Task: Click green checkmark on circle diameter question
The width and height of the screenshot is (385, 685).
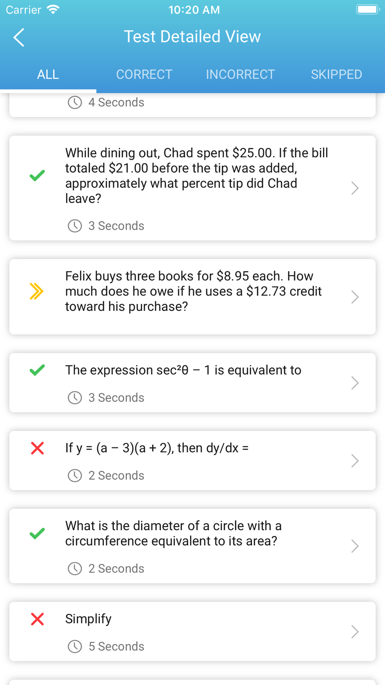Action: (37, 534)
